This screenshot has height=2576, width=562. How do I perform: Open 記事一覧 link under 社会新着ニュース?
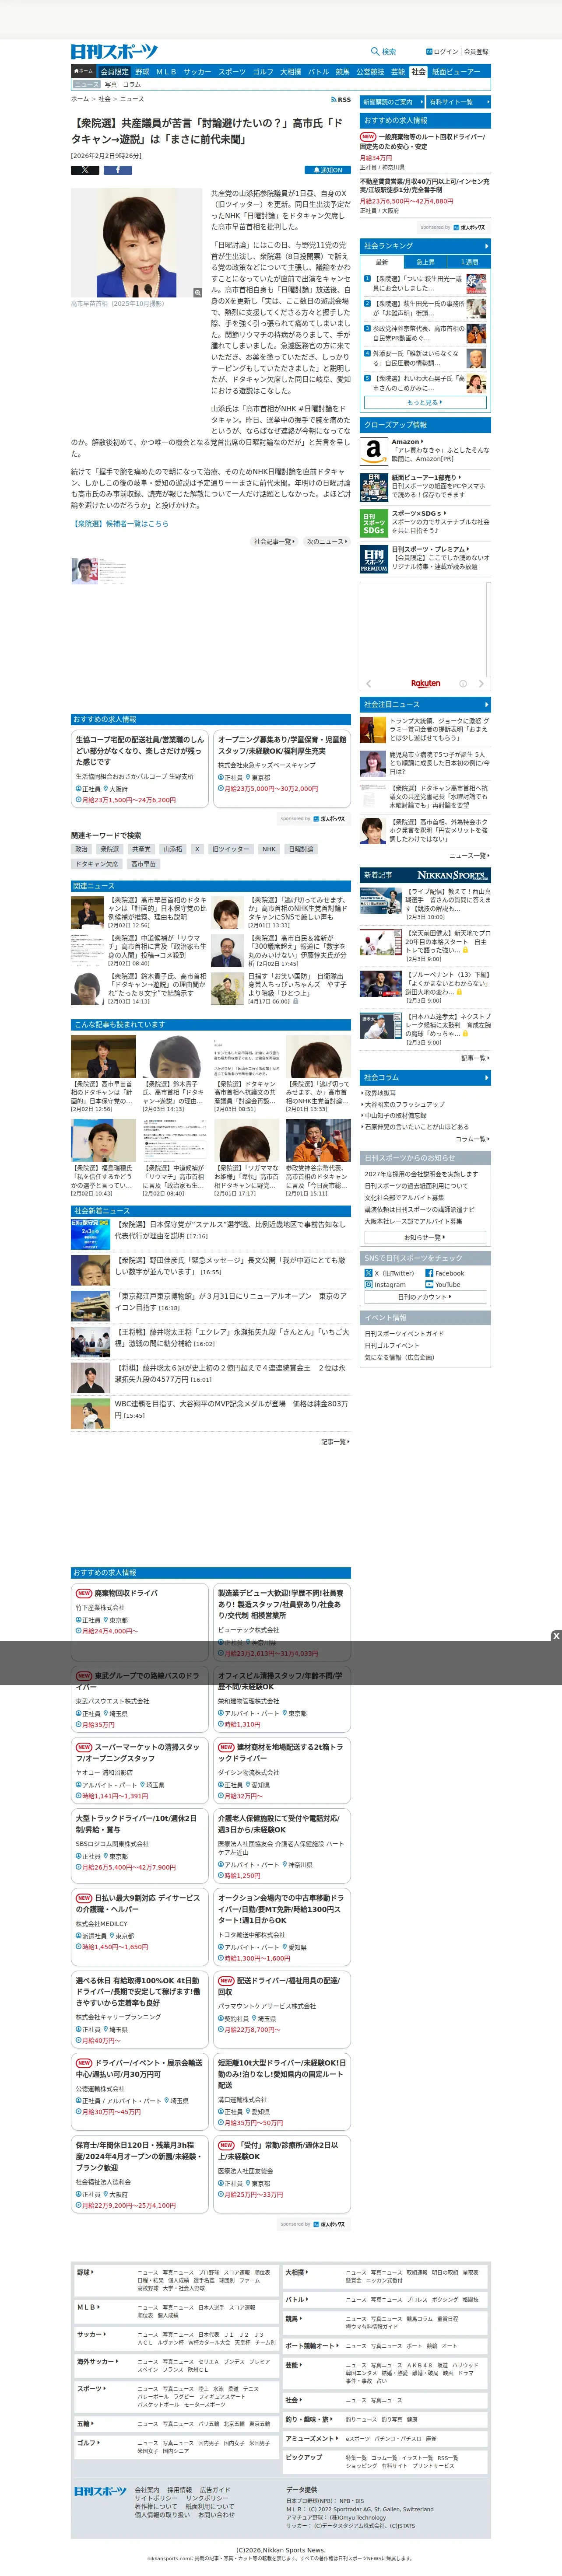[335, 1442]
